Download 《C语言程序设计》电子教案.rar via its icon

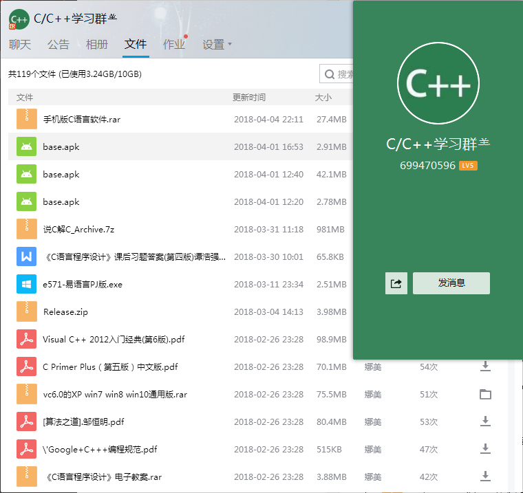click(x=485, y=476)
